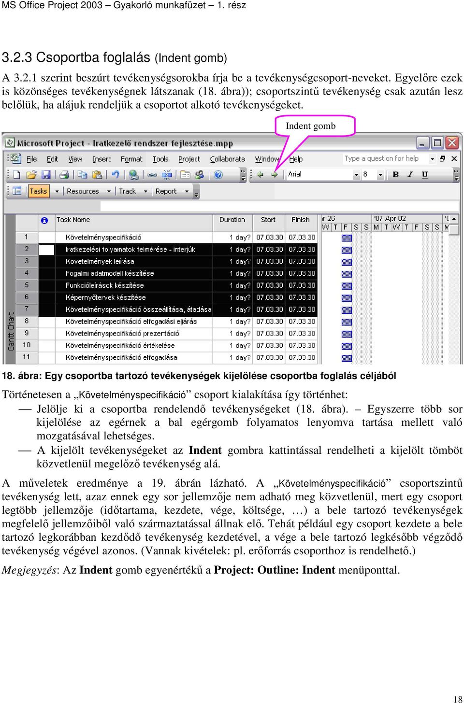Click the Unlink Tasks icon
Screen dimensions: 464x703
coord(167,175)
